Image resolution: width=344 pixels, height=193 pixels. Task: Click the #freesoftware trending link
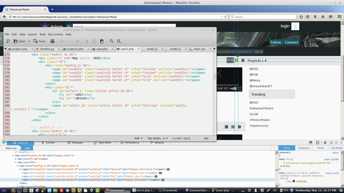click(259, 120)
